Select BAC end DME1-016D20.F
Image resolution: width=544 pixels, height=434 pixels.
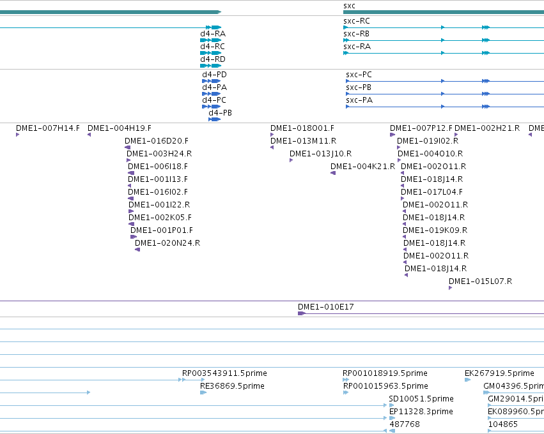click(x=157, y=141)
